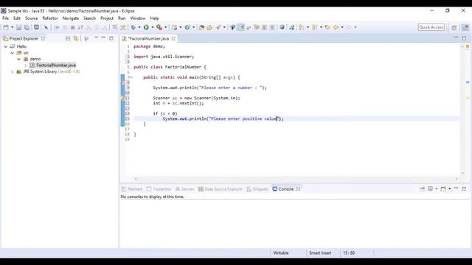Open the Run button dropdown arrow

(x=153, y=27)
